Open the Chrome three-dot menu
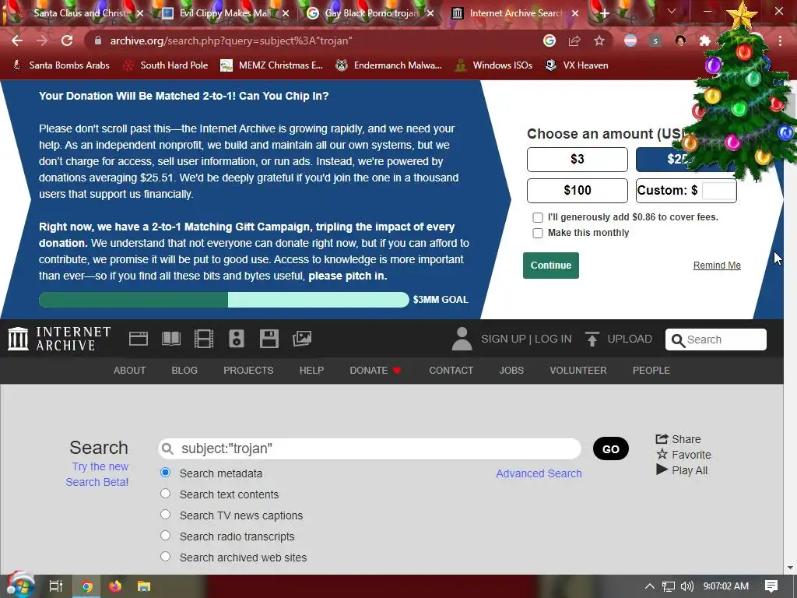 [780, 40]
